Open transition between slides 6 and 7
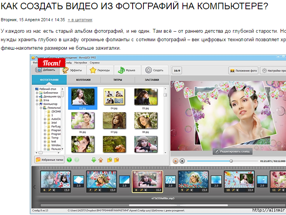Image resolution: width=286 pixels, height=215 pixels. (x=78, y=181)
